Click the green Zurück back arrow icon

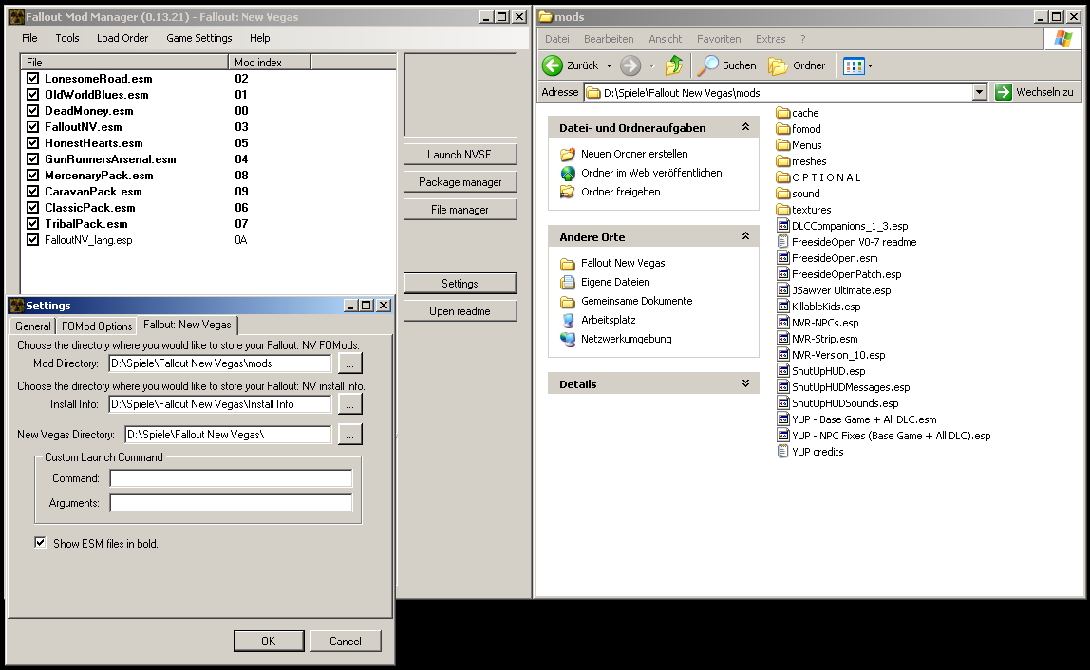coord(553,65)
